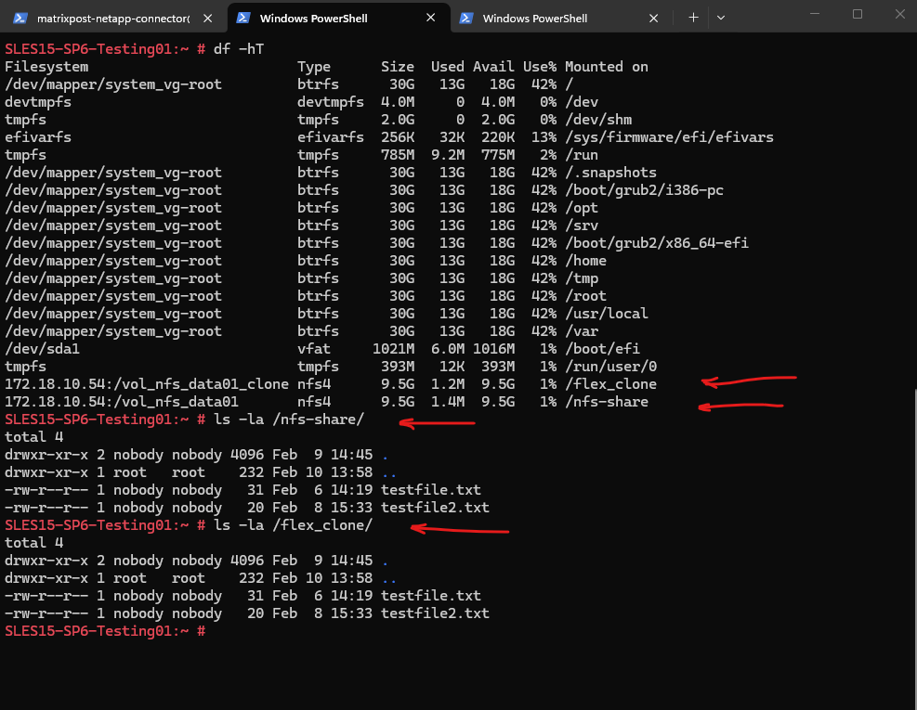The image size is (917, 710).
Task: Minimize the terminal window
Action: point(816,15)
